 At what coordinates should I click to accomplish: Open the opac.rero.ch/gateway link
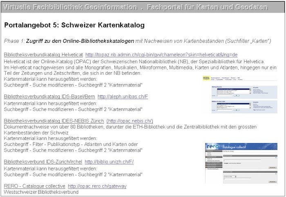click(97, 186)
